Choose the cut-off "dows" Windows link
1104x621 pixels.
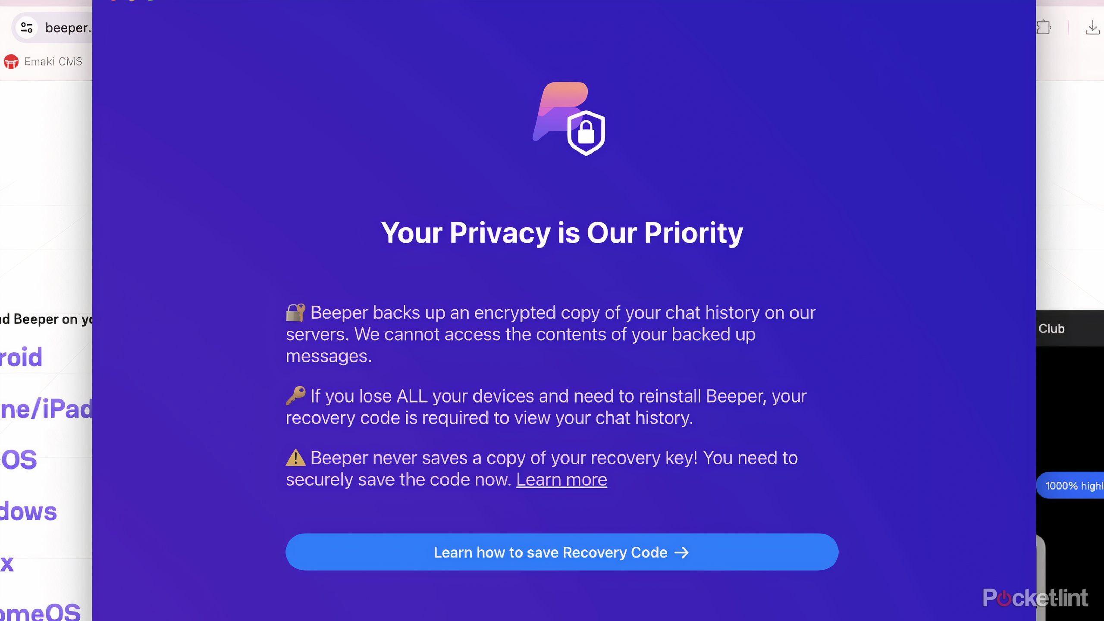(x=28, y=511)
